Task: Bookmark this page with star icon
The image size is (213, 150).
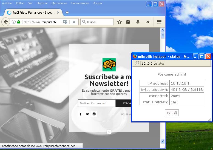Action: pyautogui.click(x=120, y=22)
